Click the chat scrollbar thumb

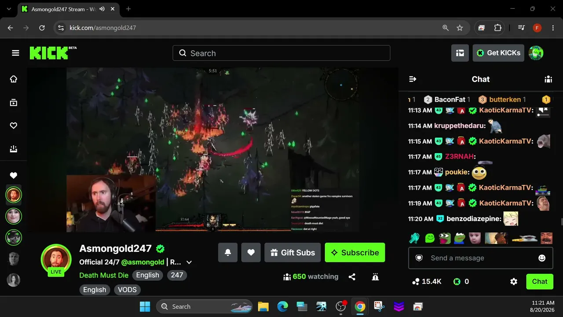click(562, 221)
